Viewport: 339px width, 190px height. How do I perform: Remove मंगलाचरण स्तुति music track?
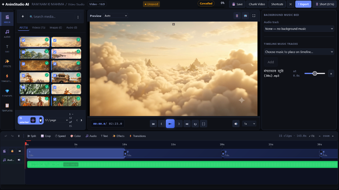coord(331,74)
